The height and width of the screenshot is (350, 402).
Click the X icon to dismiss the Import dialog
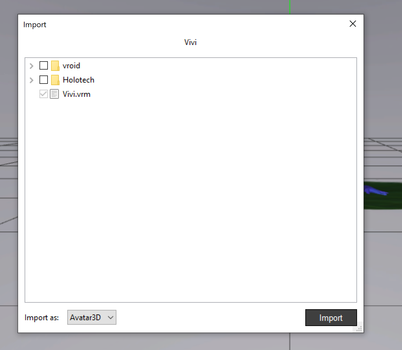coord(353,24)
